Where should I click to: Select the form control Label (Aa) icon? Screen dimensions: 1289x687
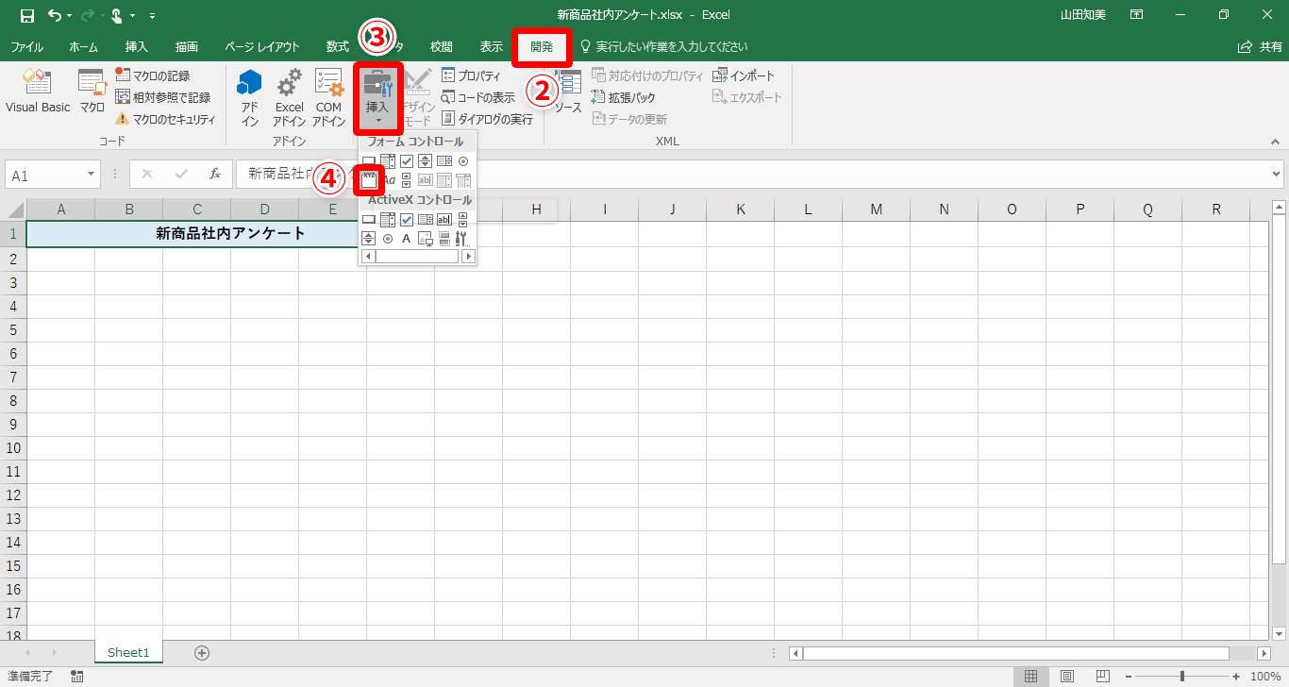(388, 180)
